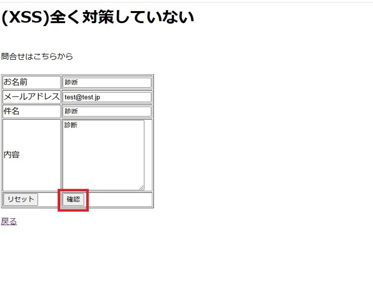Click the email field containing test@test.jp

coord(106,97)
